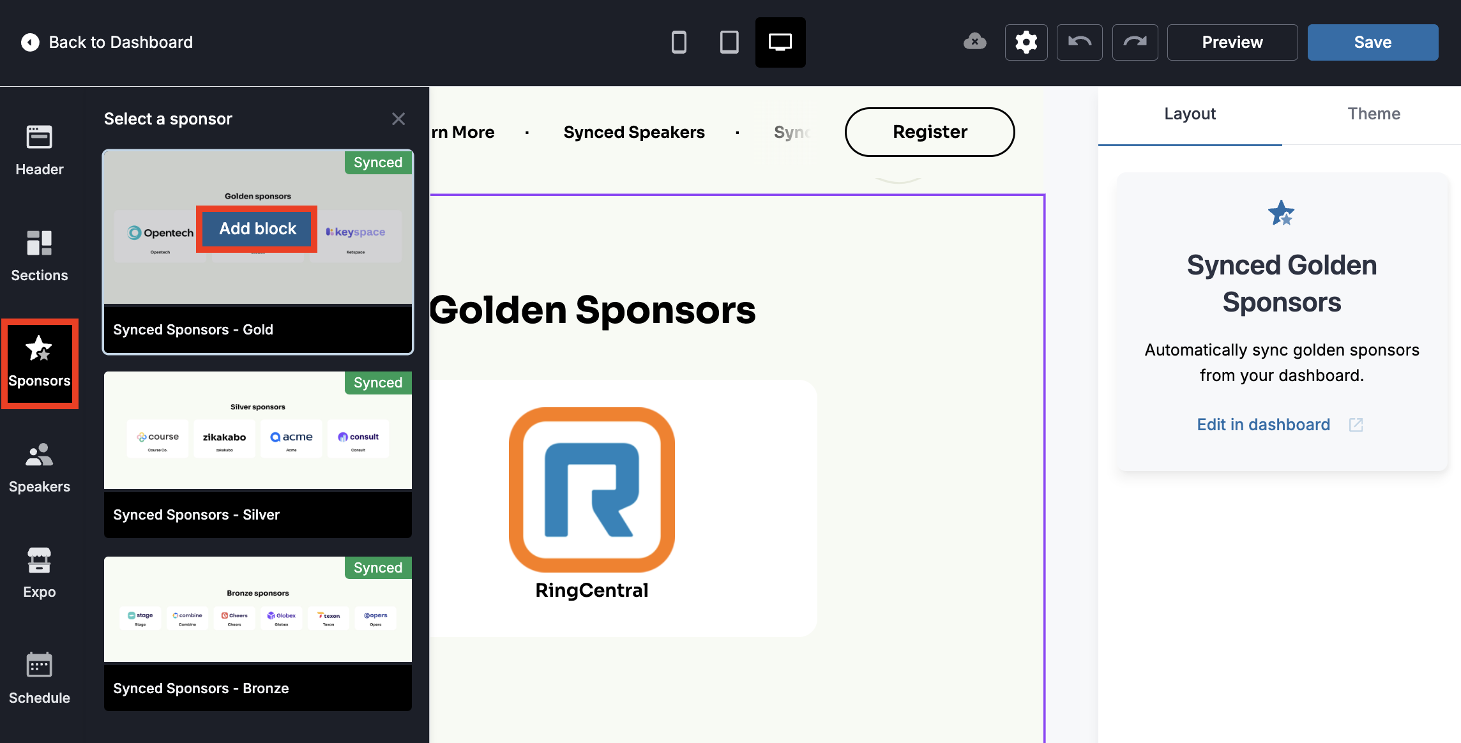Click the Synced badge on Gold sponsors card

point(378,162)
